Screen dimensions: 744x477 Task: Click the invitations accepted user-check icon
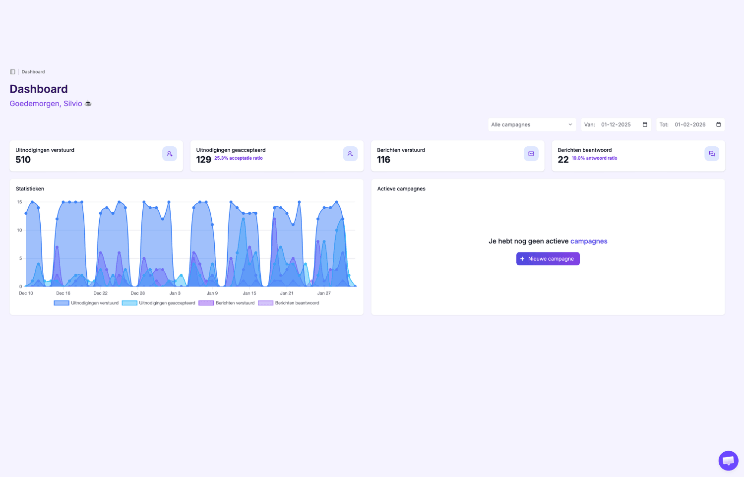click(350, 154)
